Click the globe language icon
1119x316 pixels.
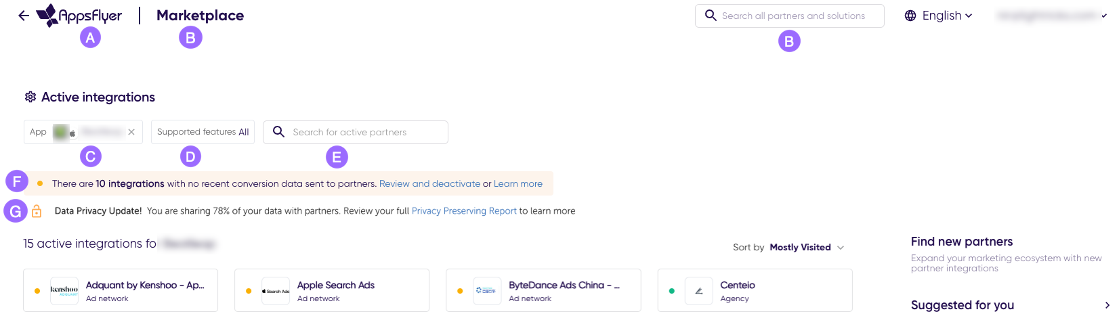[910, 16]
